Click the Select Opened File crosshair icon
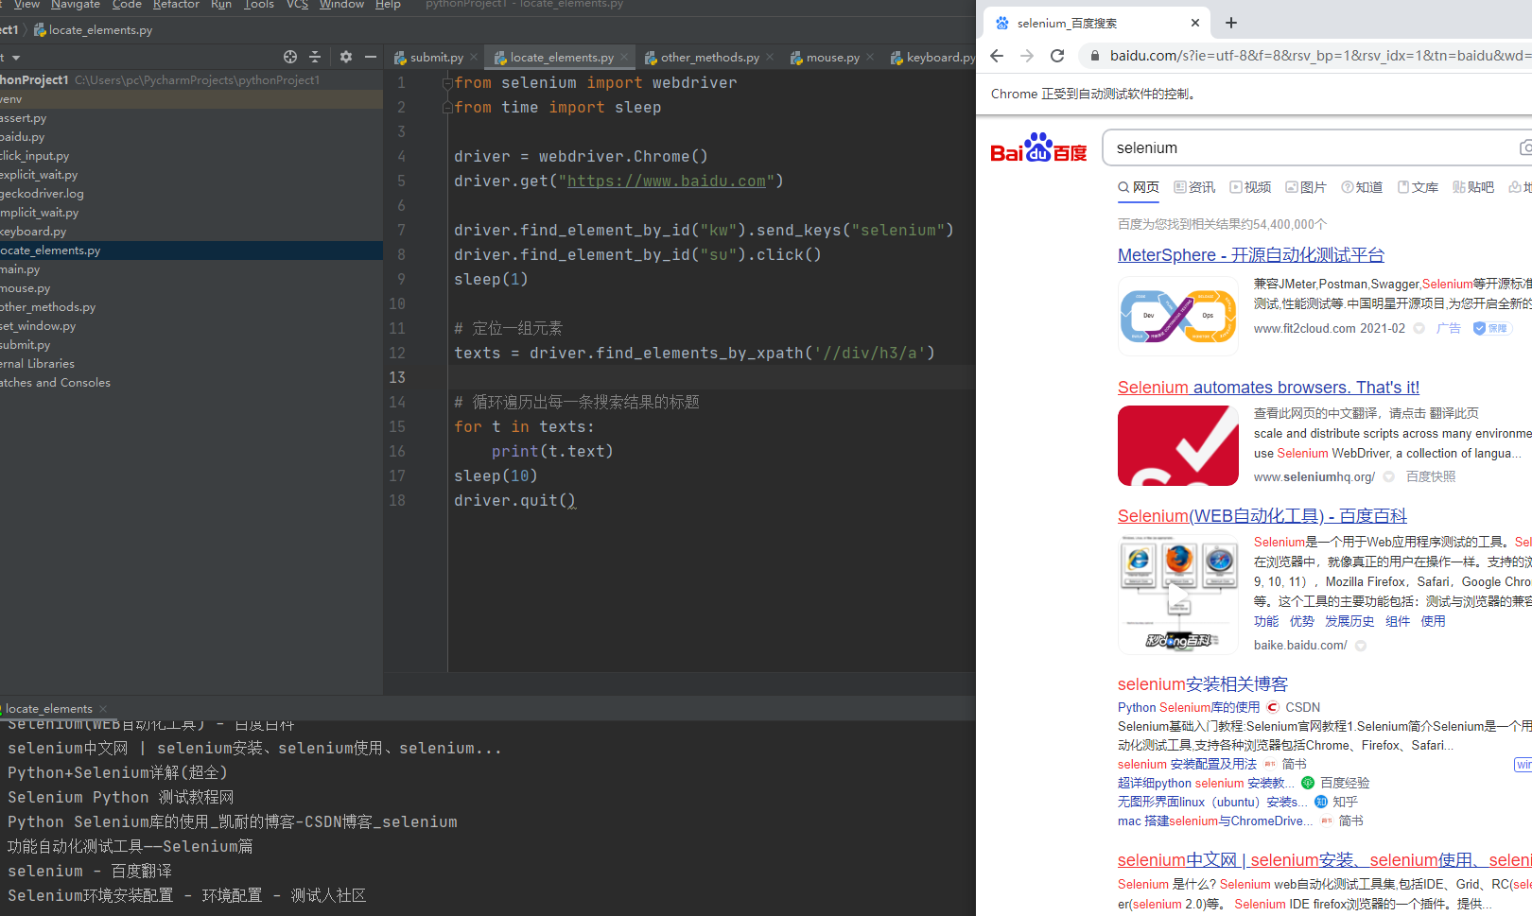Image resolution: width=1532 pixels, height=916 pixels. coord(290,57)
